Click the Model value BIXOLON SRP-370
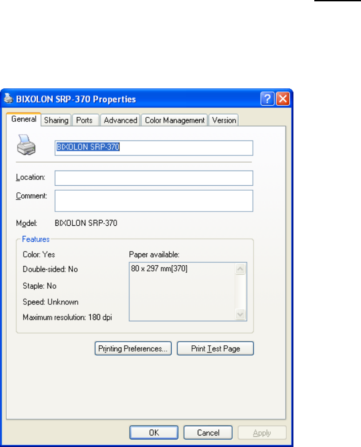361x447 pixels. 86,223
